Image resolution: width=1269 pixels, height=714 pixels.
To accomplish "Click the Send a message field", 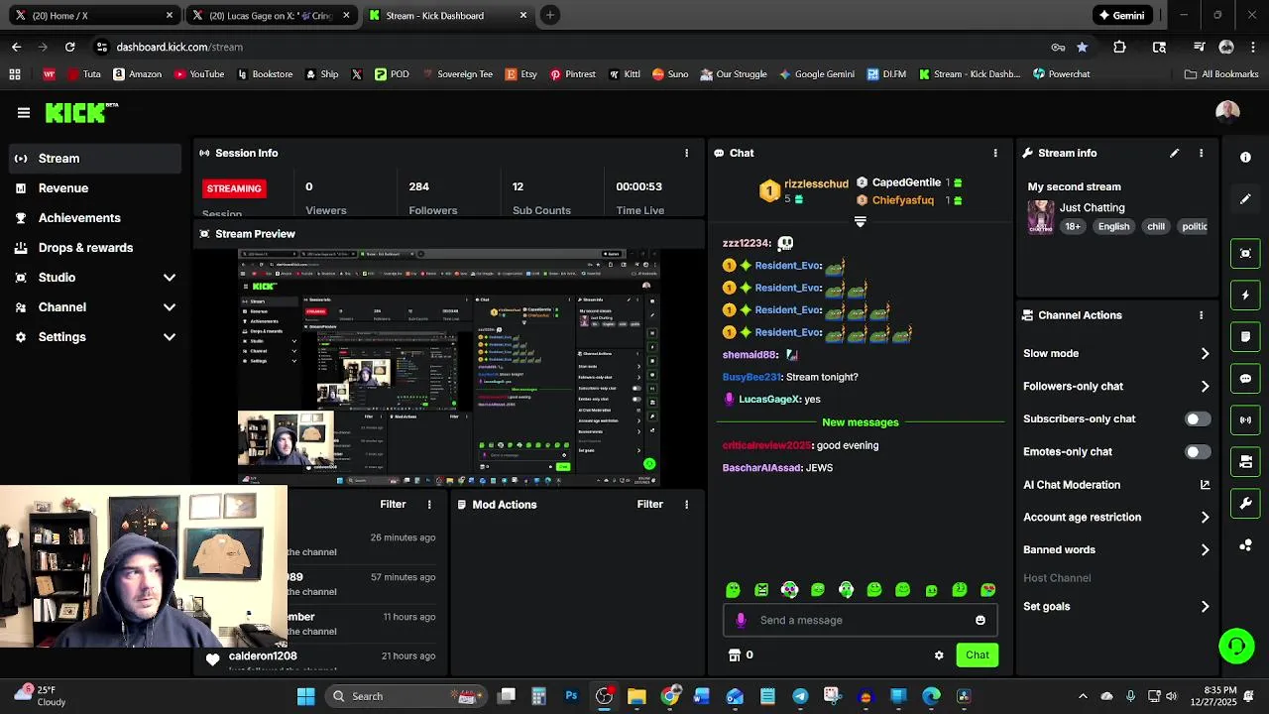I will [860, 620].
